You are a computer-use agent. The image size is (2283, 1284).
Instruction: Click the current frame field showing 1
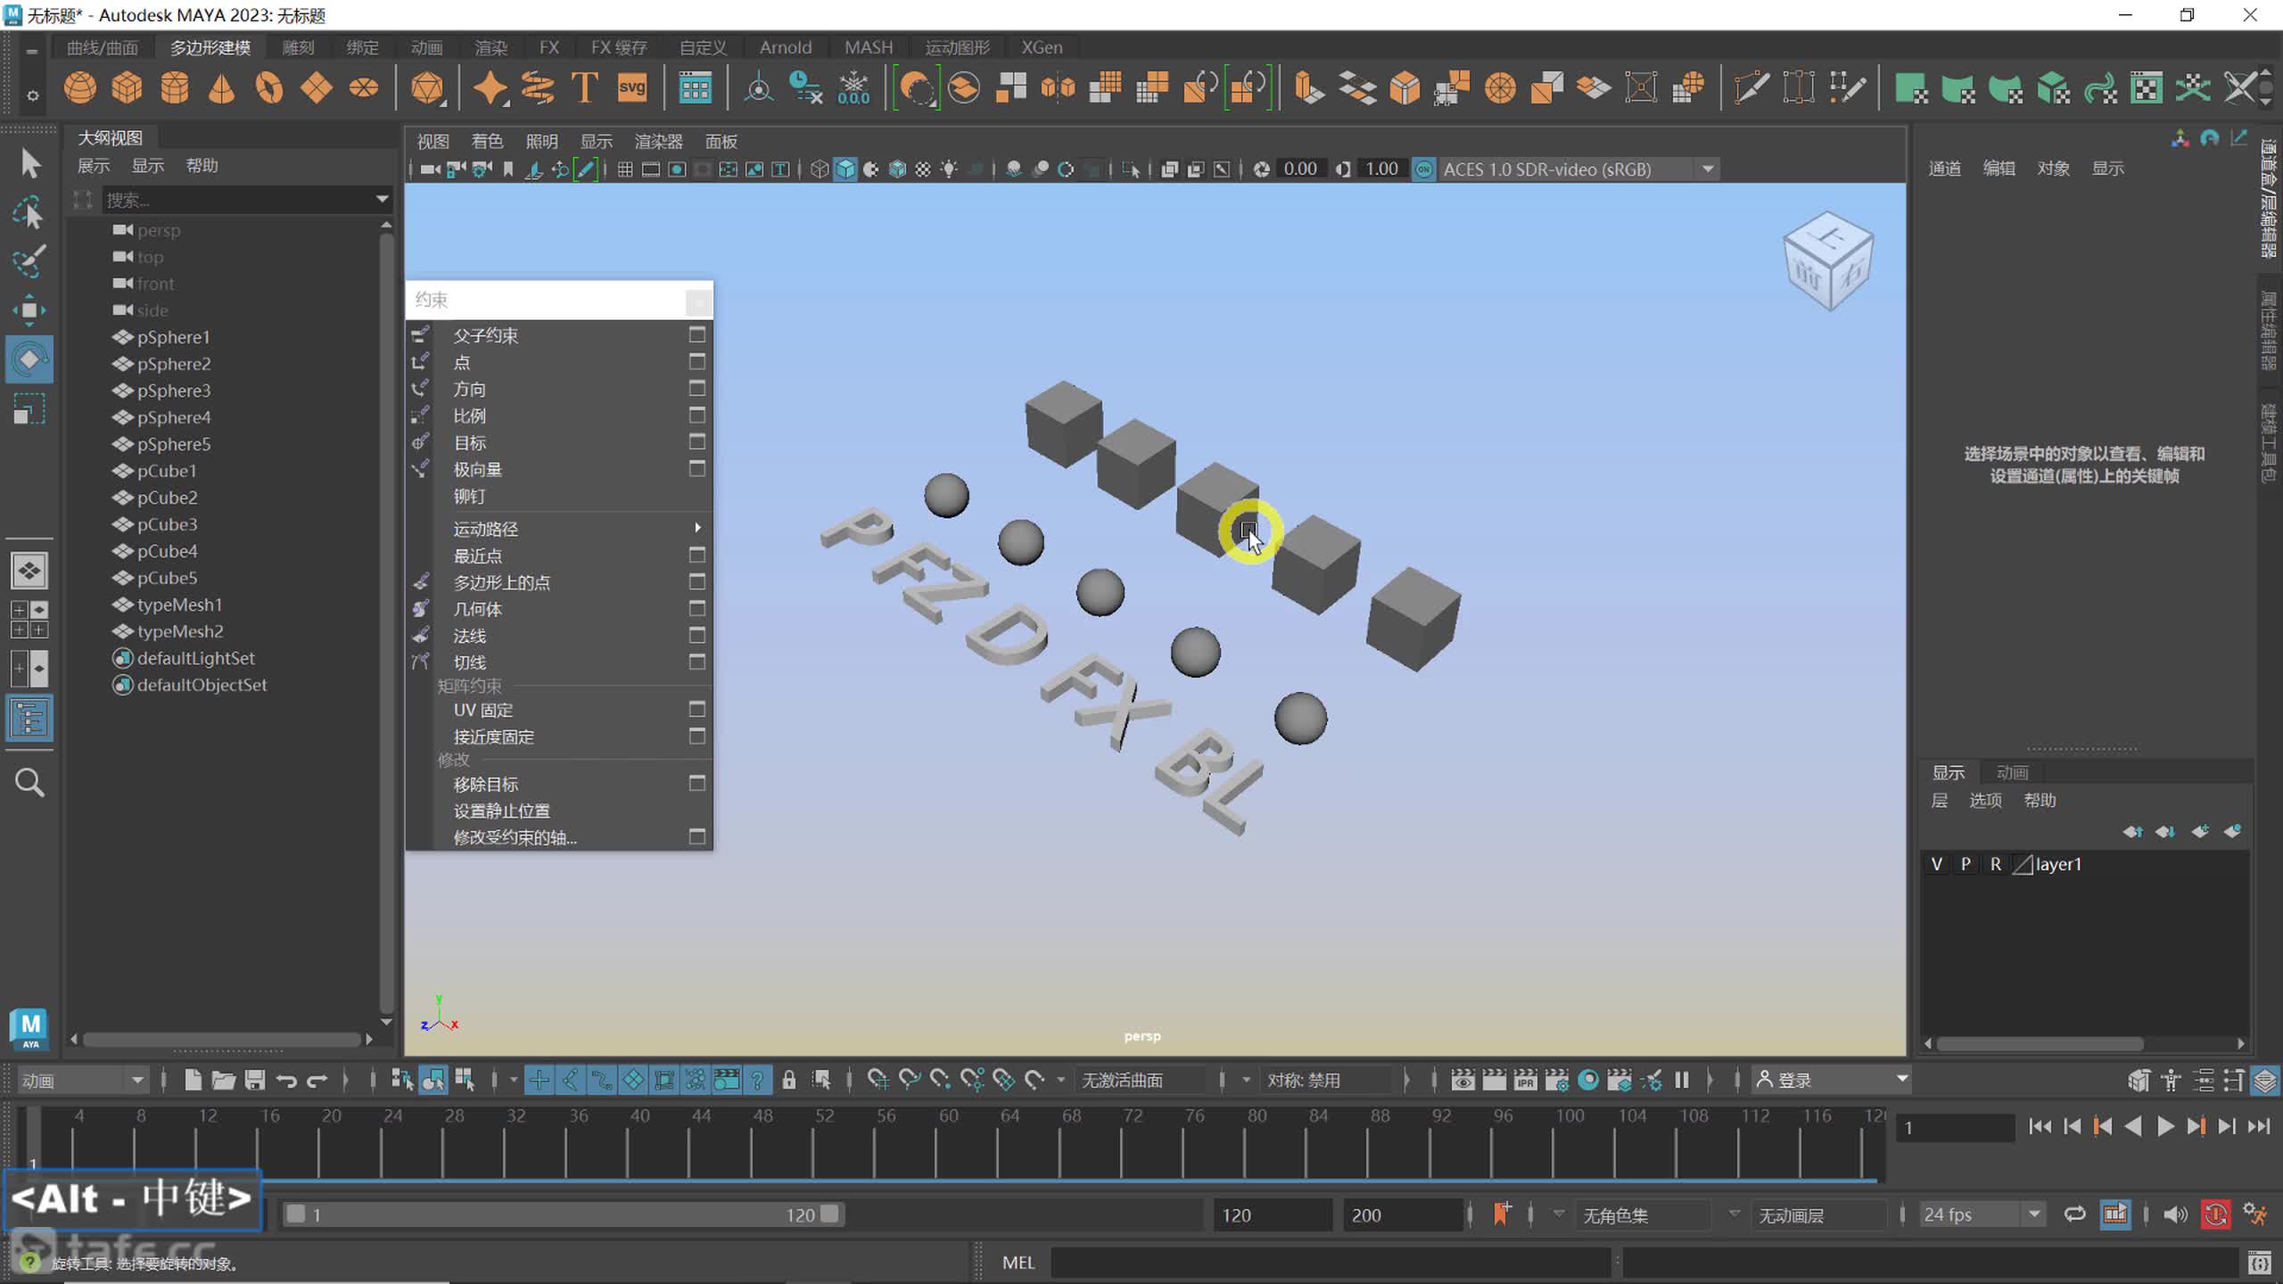click(x=1955, y=1127)
